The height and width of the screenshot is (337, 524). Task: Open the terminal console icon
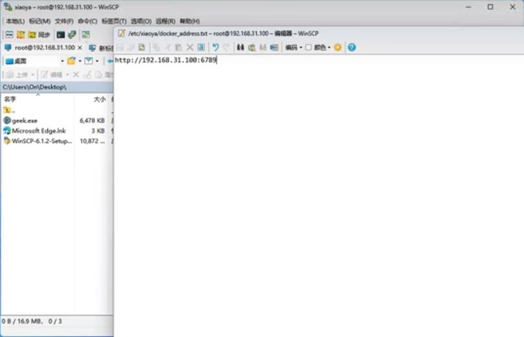[x=60, y=34]
